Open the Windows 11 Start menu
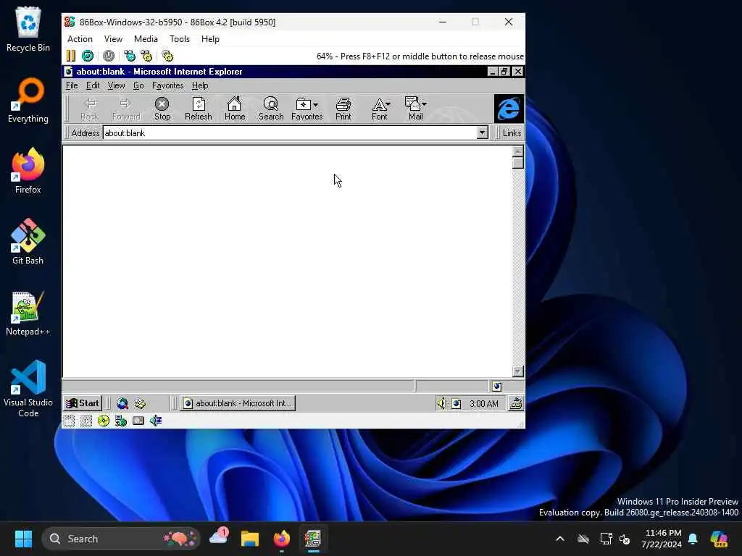This screenshot has height=556, width=742. click(23, 539)
